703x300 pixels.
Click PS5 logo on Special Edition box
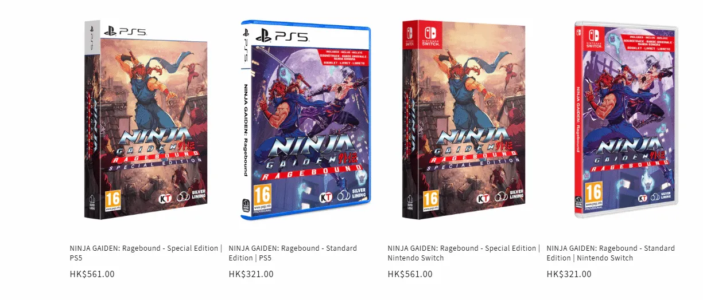point(125,31)
